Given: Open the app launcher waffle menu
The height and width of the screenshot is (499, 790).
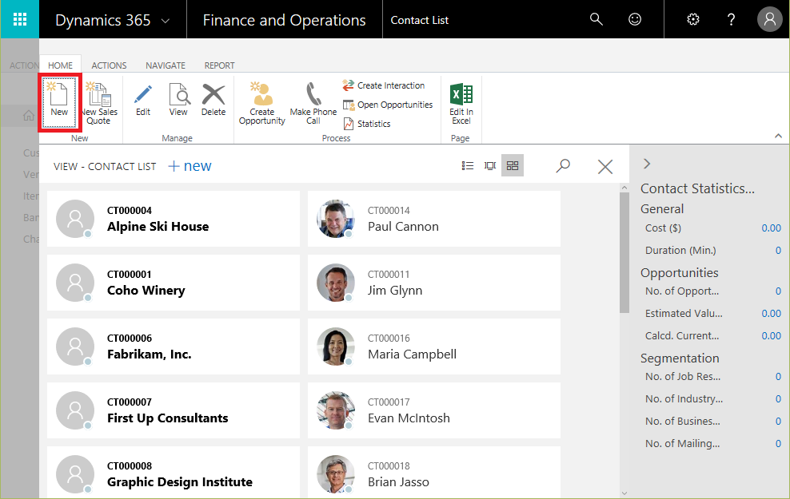Looking at the screenshot, I should tap(20, 19).
